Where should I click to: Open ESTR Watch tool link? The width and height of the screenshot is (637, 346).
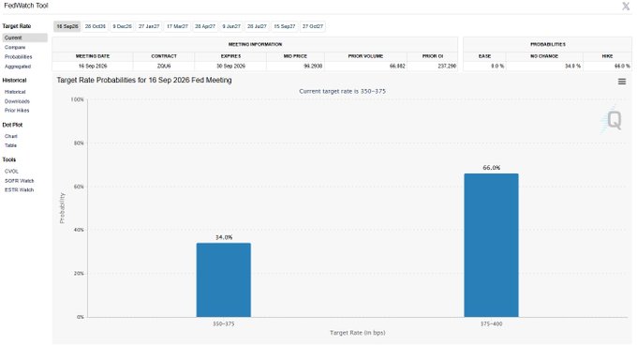click(x=19, y=189)
